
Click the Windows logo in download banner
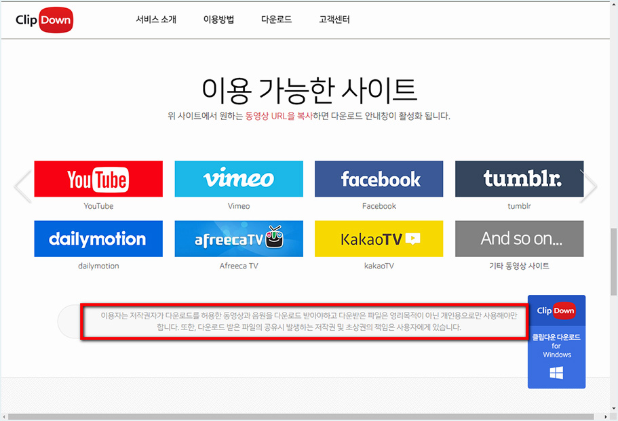[556, 373]
